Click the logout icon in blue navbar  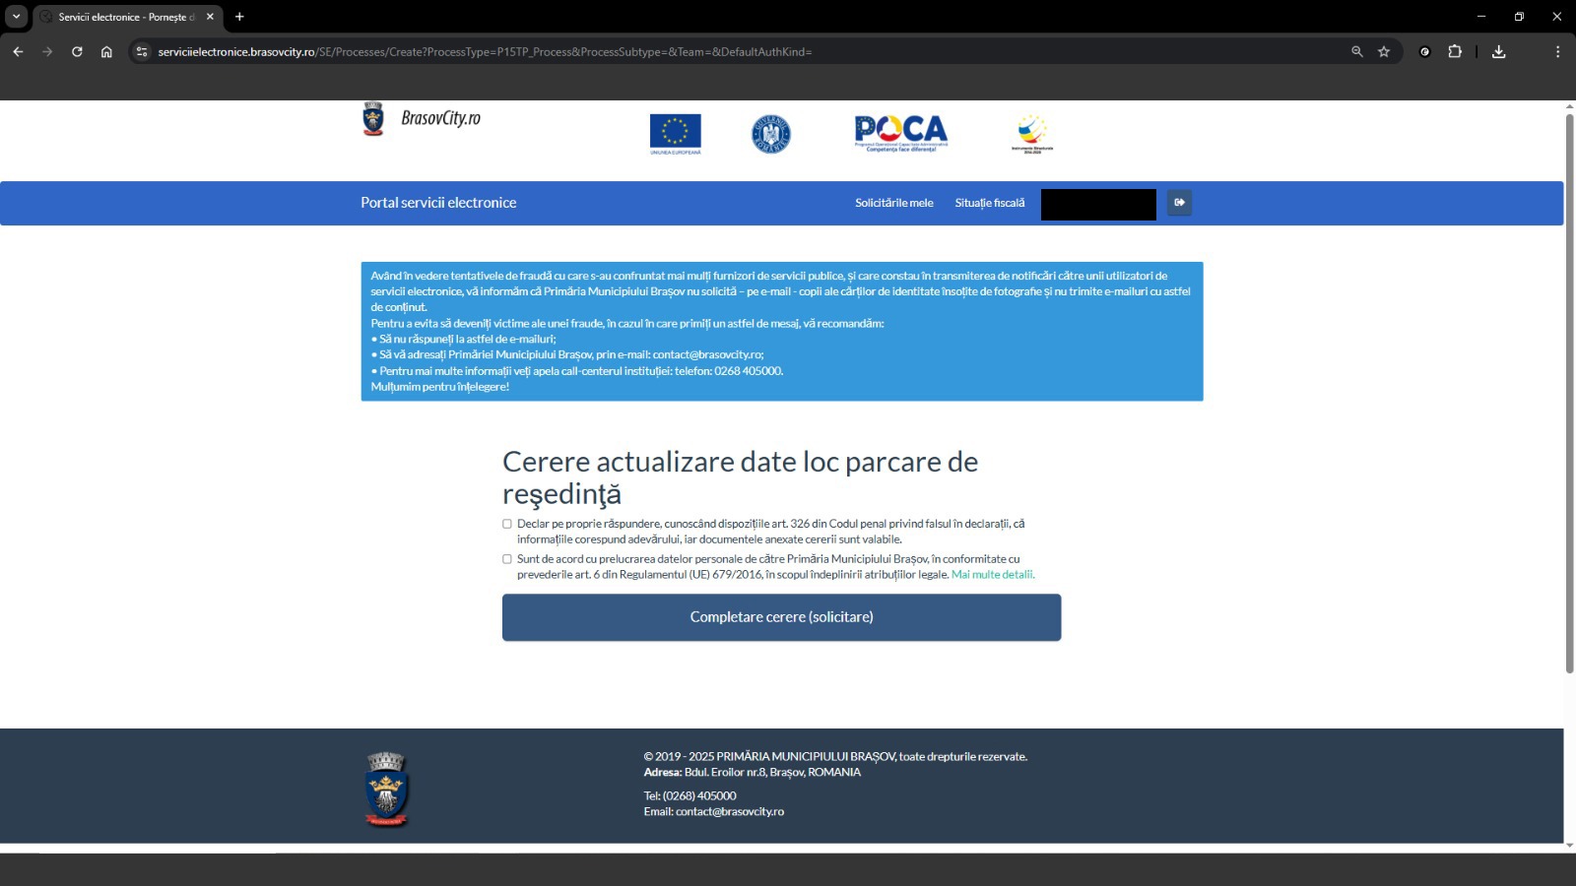click(1179, 203)
